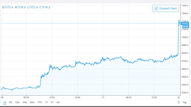Choose the 6Mo time range
191x107 pixels.
pyautogui.click(x=32, y=102)
